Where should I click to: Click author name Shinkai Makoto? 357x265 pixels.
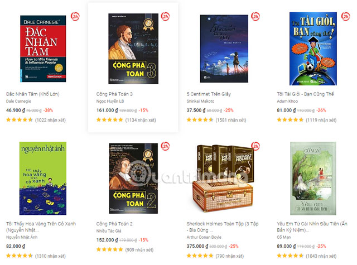click(x=200, y=101)
